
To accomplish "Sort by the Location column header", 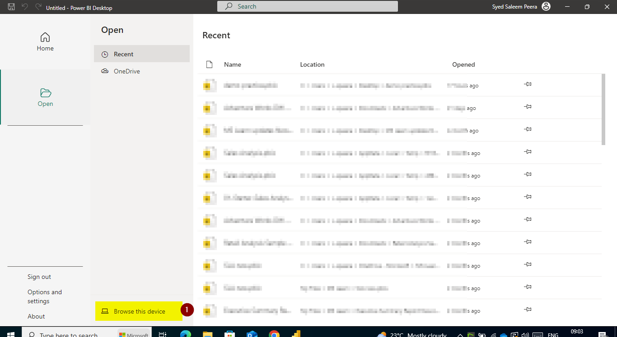I will (x=312, y=64).
